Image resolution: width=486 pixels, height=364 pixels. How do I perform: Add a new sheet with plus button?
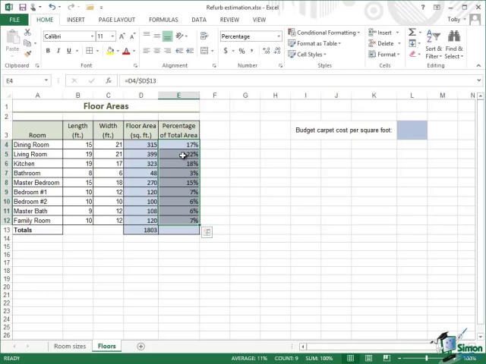[x=140, y=347]
